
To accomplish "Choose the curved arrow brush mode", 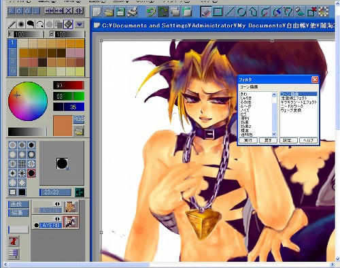I will click(40, 24).
